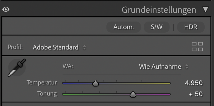214x106 pixels.
Task: Click the Tonung label
Action: [x=47, y=94]
